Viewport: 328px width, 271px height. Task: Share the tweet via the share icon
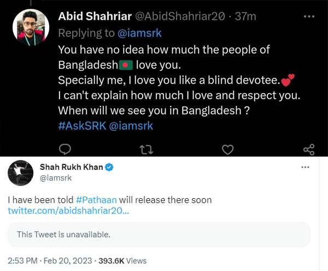(x=308, y=149)
